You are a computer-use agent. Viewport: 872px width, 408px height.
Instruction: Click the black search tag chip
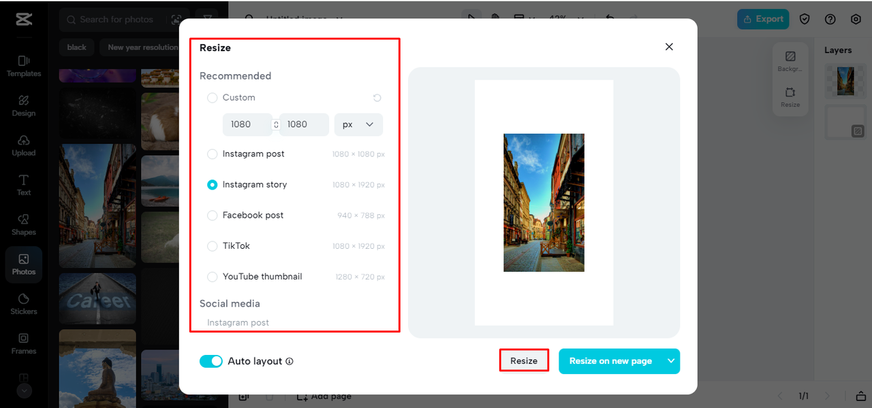coord(76,47)
